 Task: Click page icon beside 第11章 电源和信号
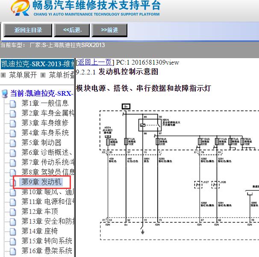(13, 202)
